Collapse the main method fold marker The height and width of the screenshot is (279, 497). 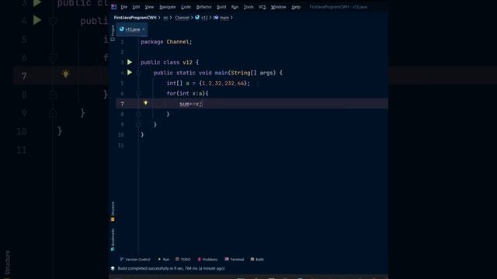tap(138, 73)
